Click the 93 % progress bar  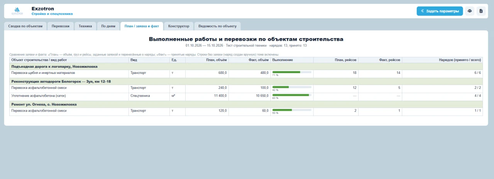[292, 95]
